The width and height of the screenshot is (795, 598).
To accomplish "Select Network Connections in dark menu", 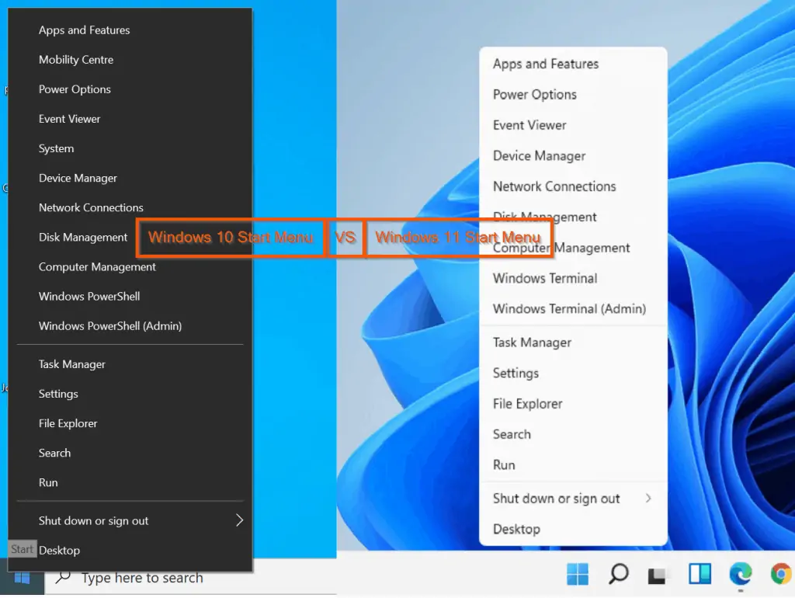I will click(x=130, y=207).
